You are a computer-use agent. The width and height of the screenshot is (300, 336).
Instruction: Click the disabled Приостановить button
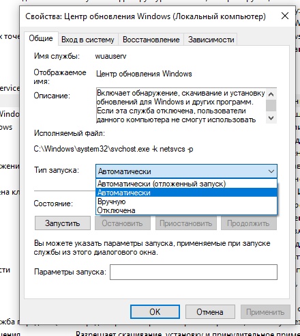click(186, 223)
